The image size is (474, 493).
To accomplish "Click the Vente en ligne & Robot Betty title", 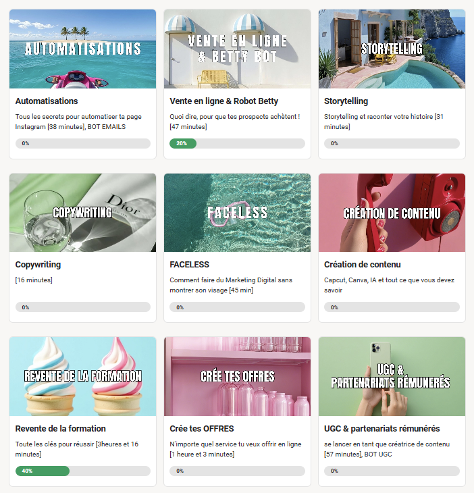I will coord(223,101).
